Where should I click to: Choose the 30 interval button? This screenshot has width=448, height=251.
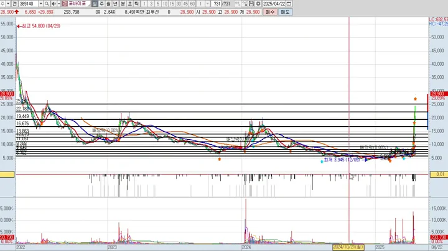179,4
